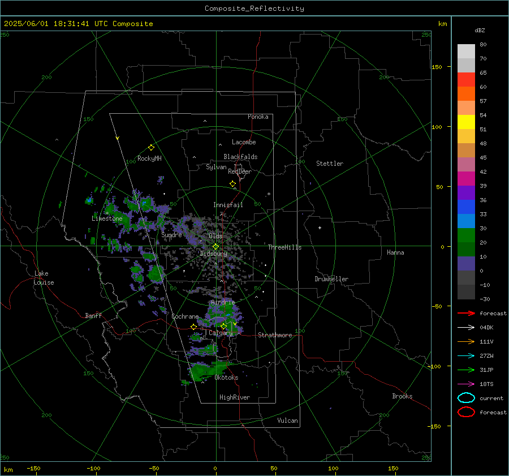Screen dimensions: 509x476
Task: Click the 27ZW legend text
Action: click(x=486, y=356)
